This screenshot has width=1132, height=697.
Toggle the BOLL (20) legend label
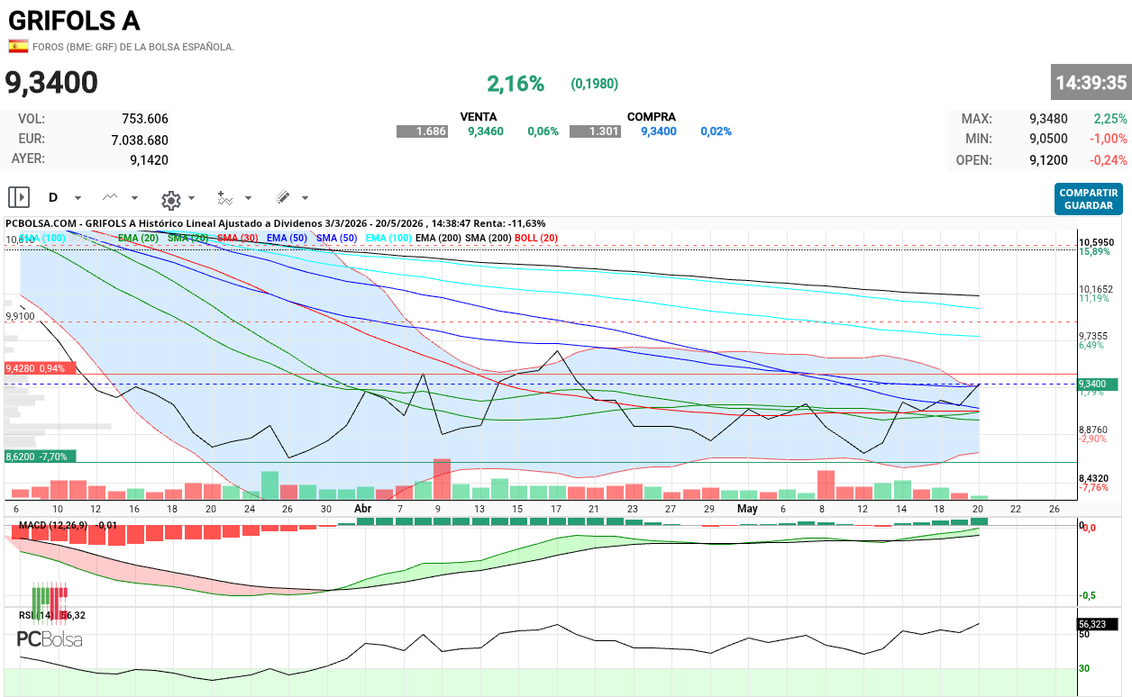pos(536,238)
